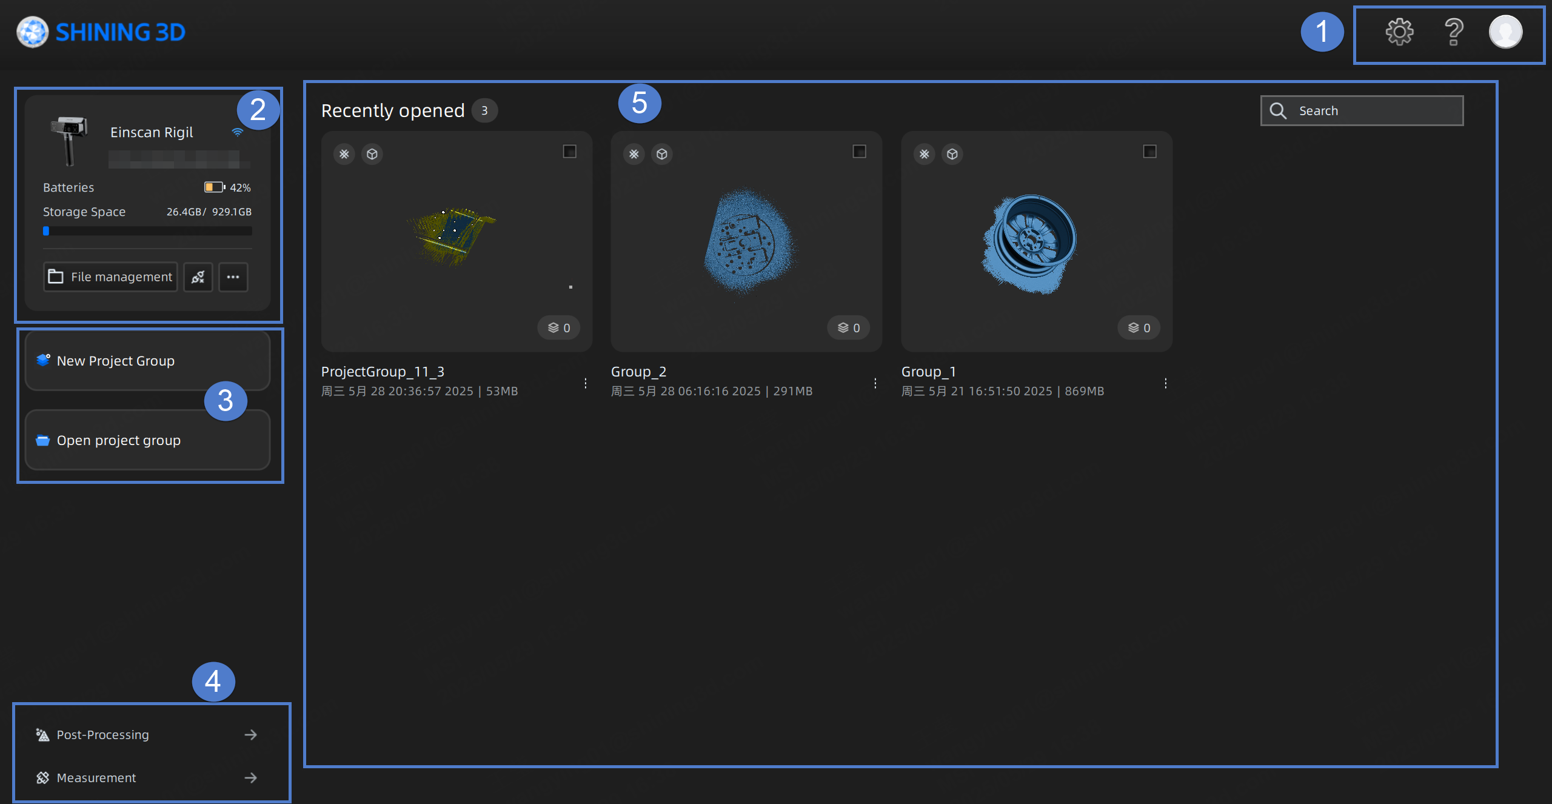Open the settings gear icon
Image resolution: width=1552 pixels, height=804 pixels.
[1399, 32]
